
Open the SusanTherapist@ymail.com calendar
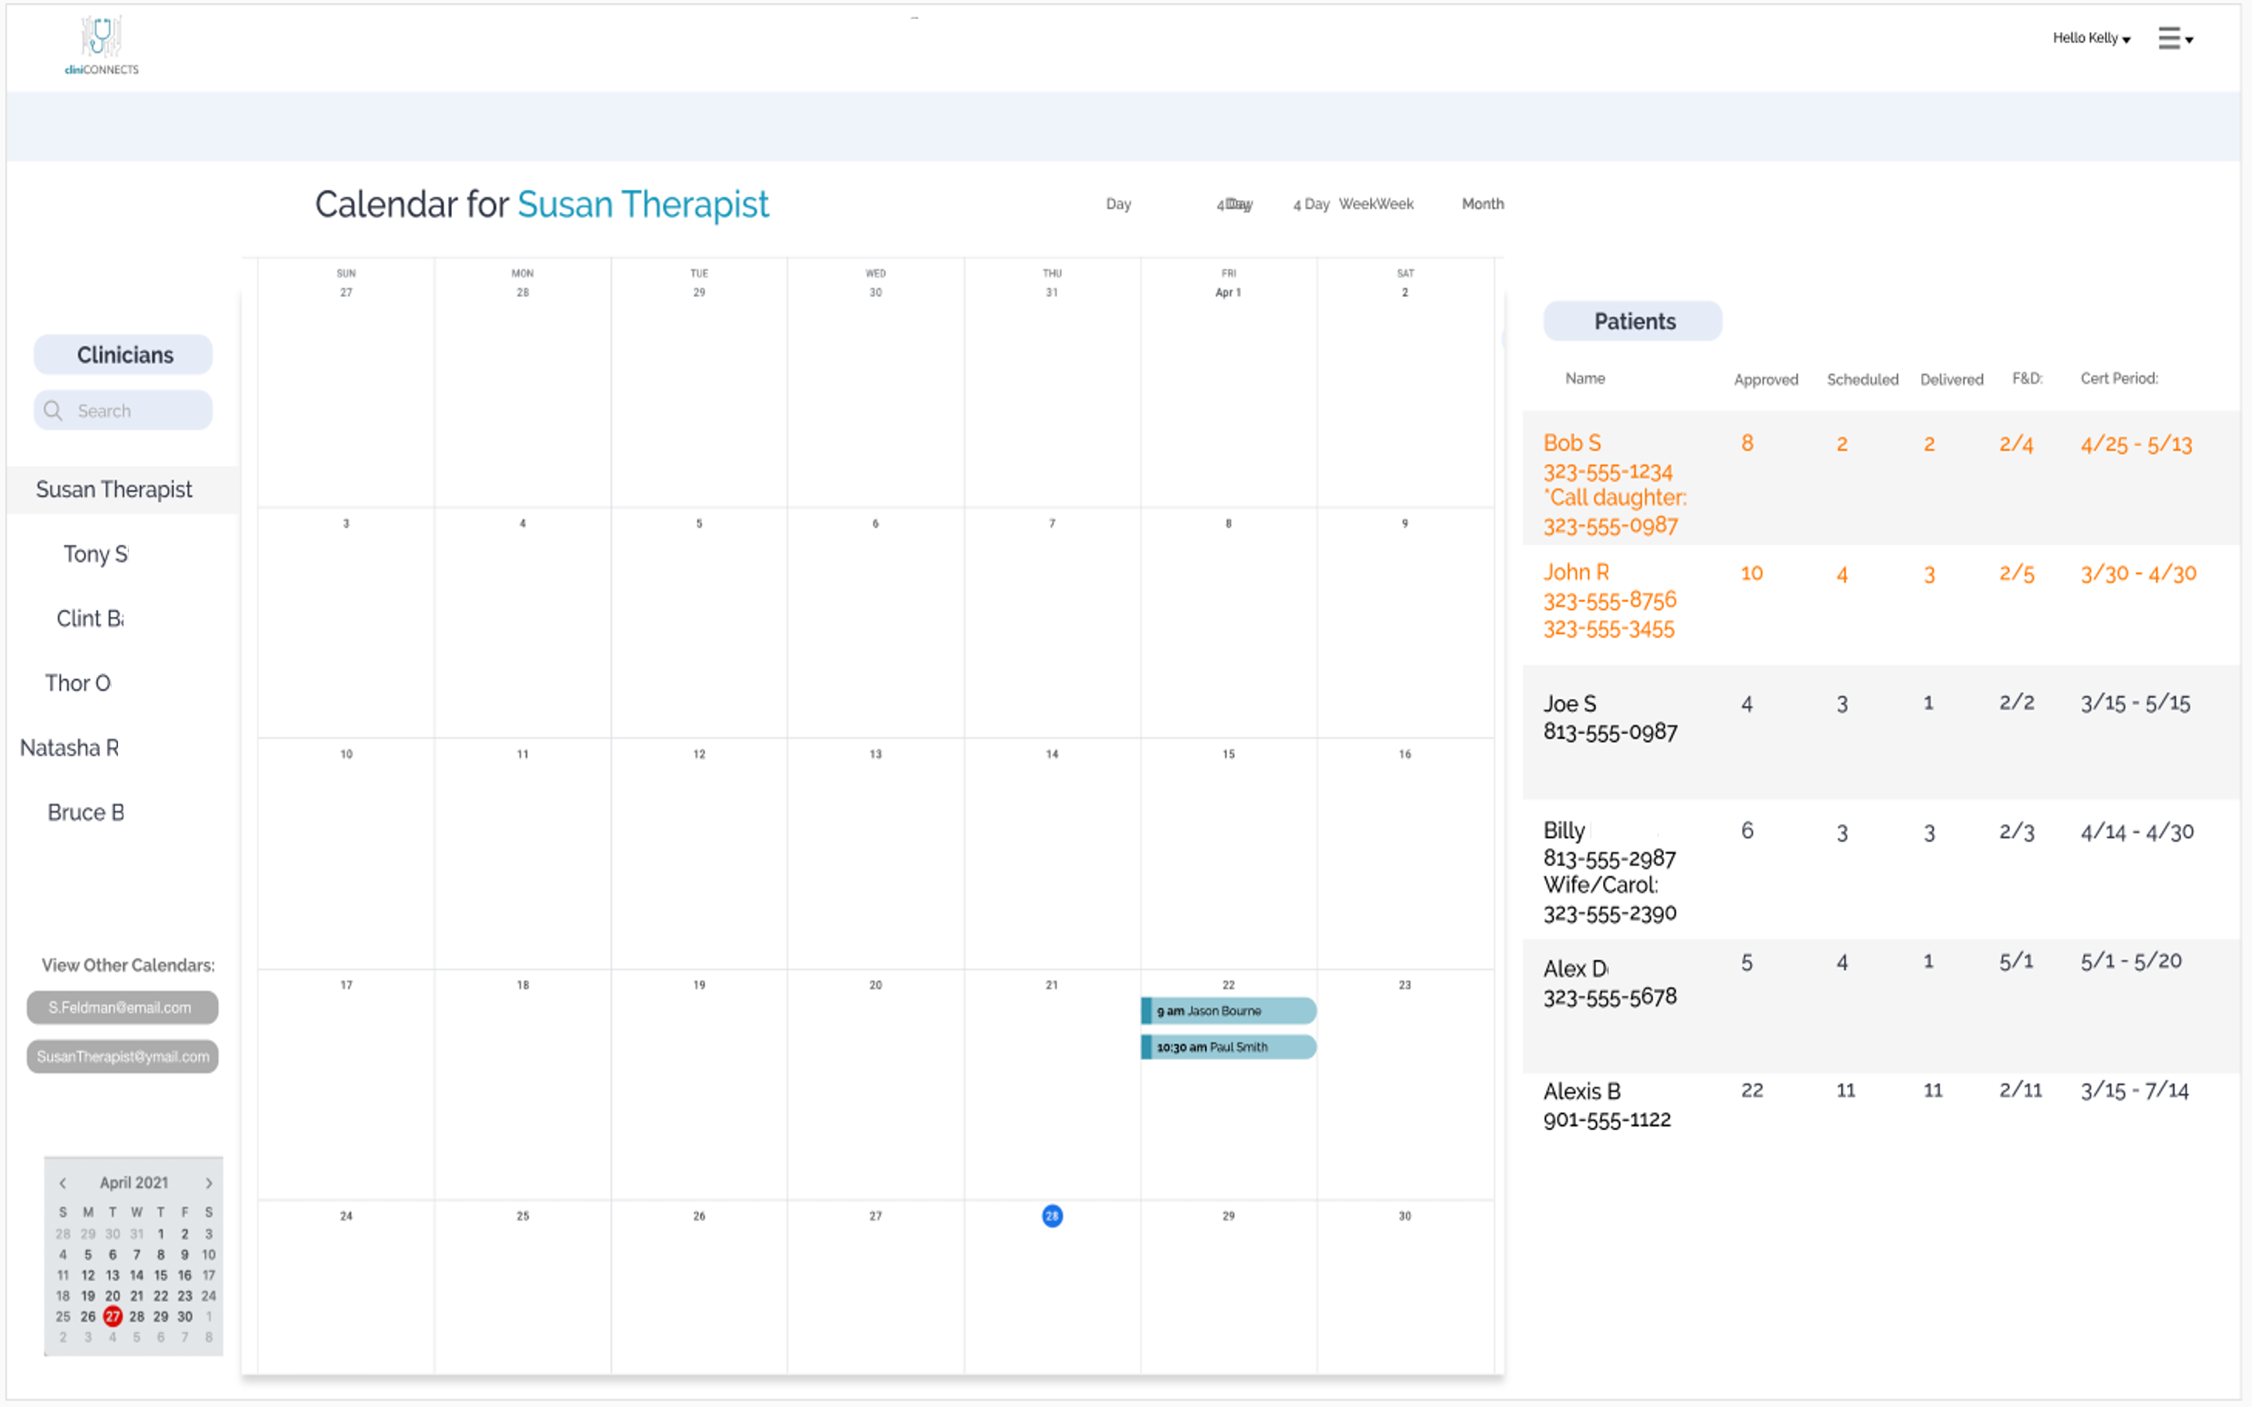[x=122, y=1056]
